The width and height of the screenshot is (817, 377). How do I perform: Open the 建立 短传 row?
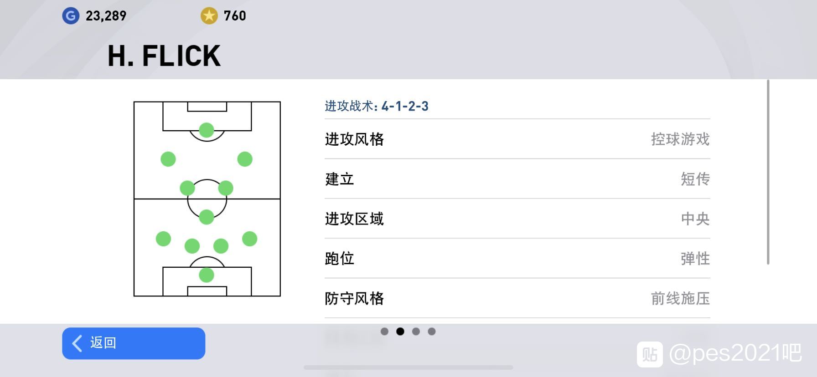[517, 179]
